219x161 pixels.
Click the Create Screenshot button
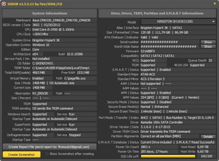(x=21, y=154)
